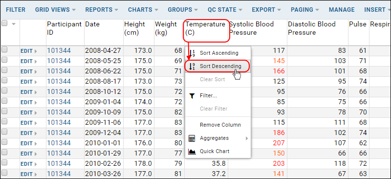Check the 2008-04-27 row checkbox
The width and height of the screenshot is (391, 179).
pyautogui.click(x=4, y=50)
